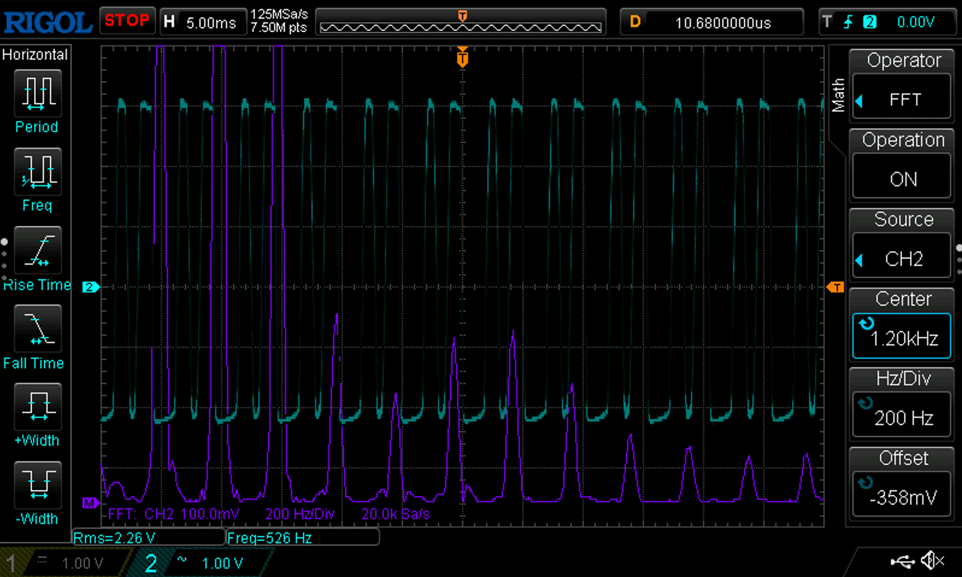Screen dimensions: 962x577
Task: Click the channel 2 ground marker
Action: pos(90,287)
